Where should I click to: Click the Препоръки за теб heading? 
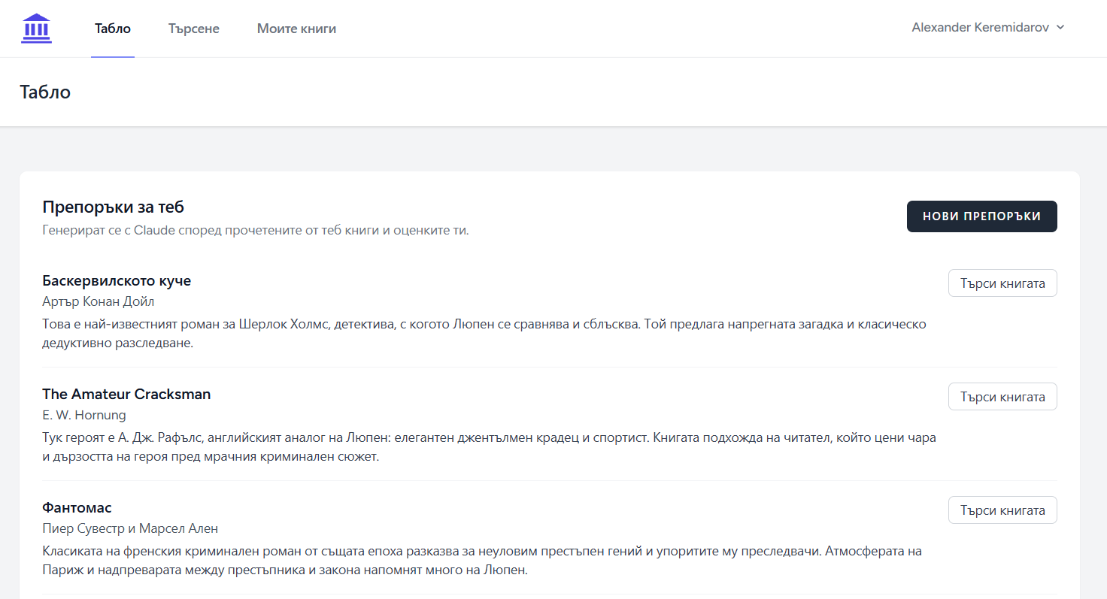pyautogui.click(x=114, y=207)
